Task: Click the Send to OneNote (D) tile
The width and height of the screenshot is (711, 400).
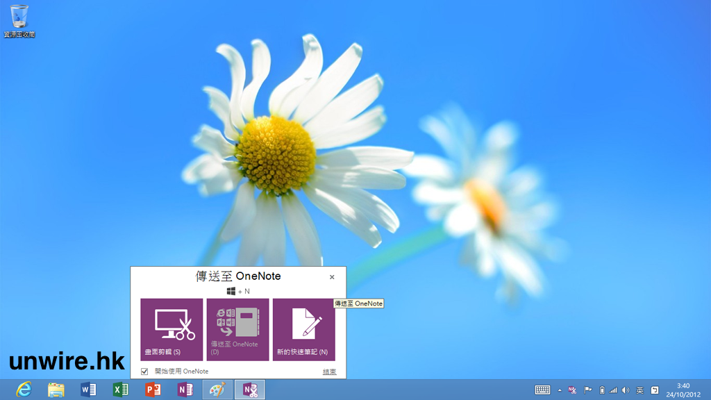Action: (237, 329)
